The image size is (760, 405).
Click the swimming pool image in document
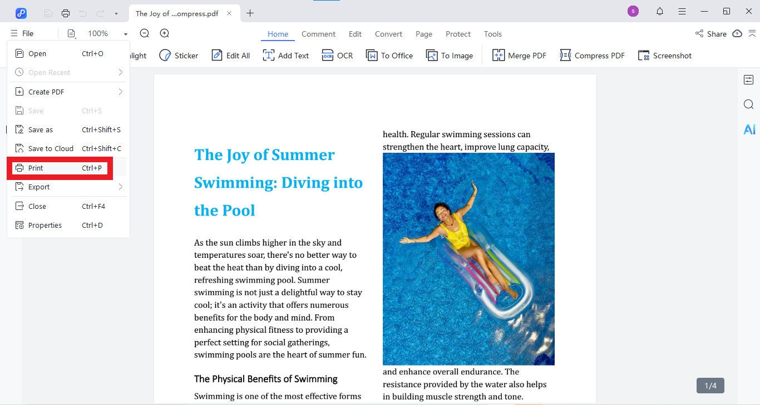point(468,259)
